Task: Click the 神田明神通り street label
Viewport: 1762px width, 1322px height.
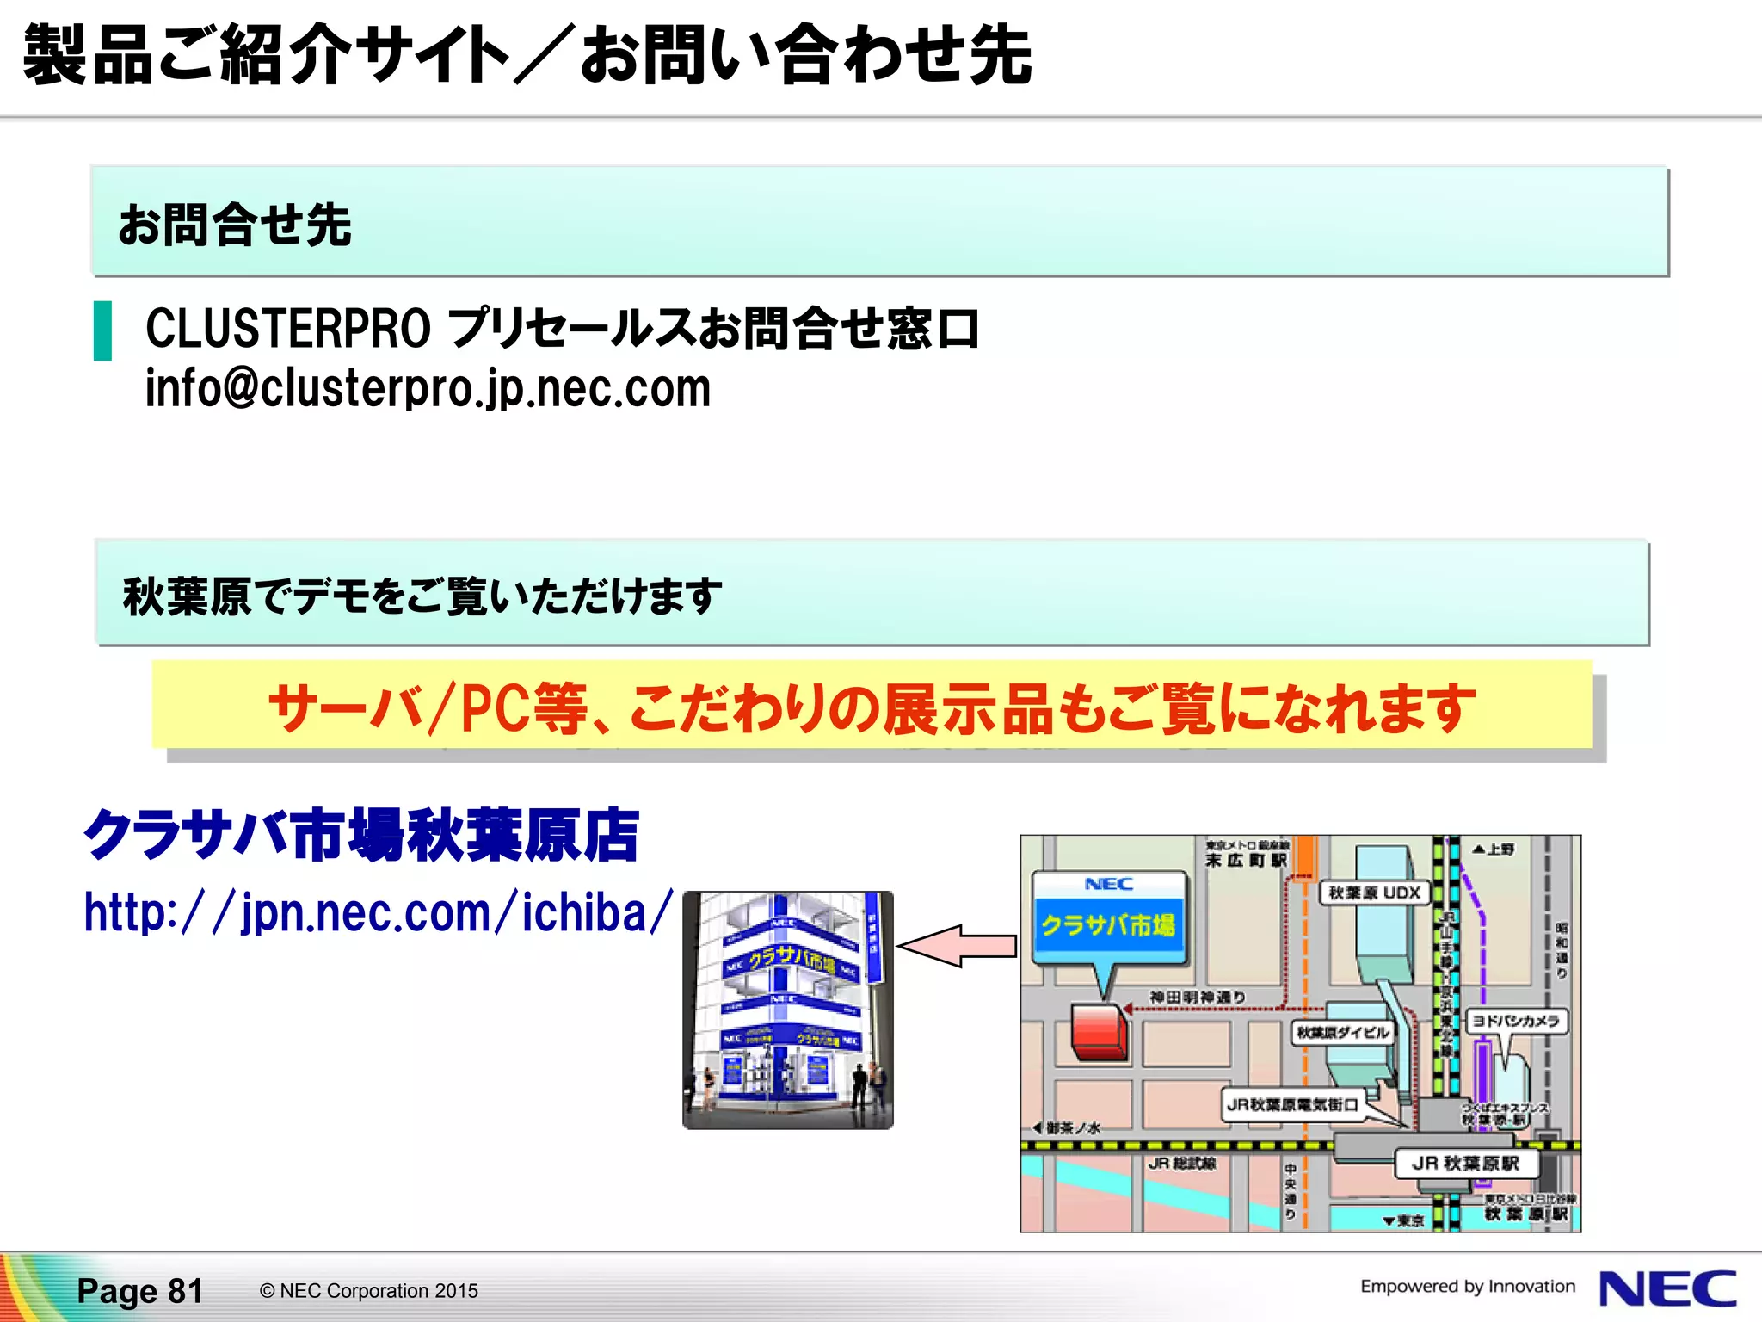Action: (1198, 997)
